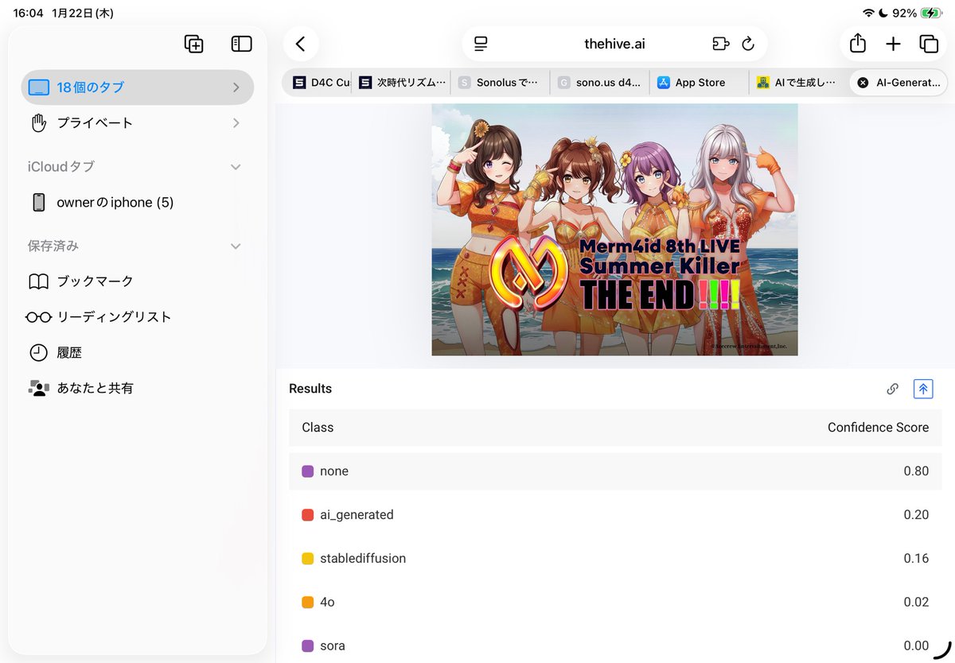
Task: Hide the sidebar with the sidebar toggle icon
Action: (x=241, y=44)
